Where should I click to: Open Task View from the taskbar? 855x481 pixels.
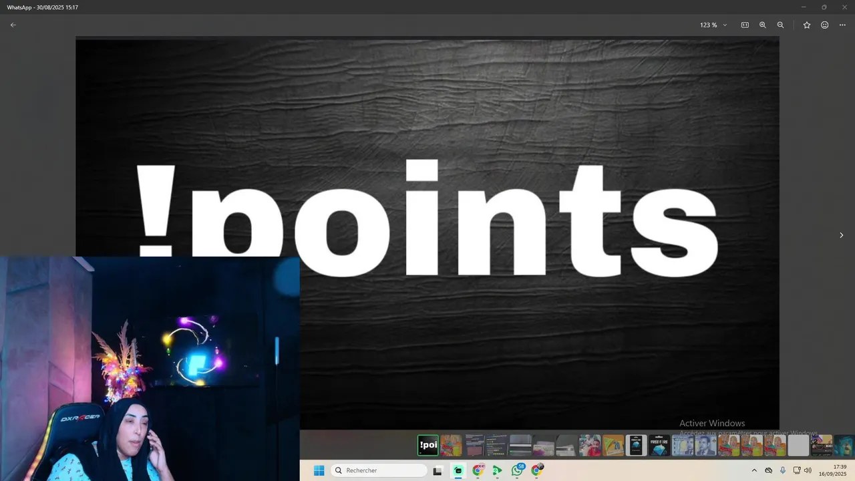[438, 470]
